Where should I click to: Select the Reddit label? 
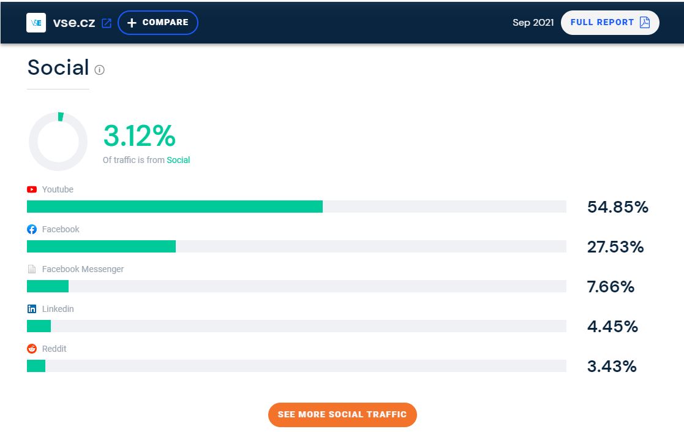click(x=54, y=349)
